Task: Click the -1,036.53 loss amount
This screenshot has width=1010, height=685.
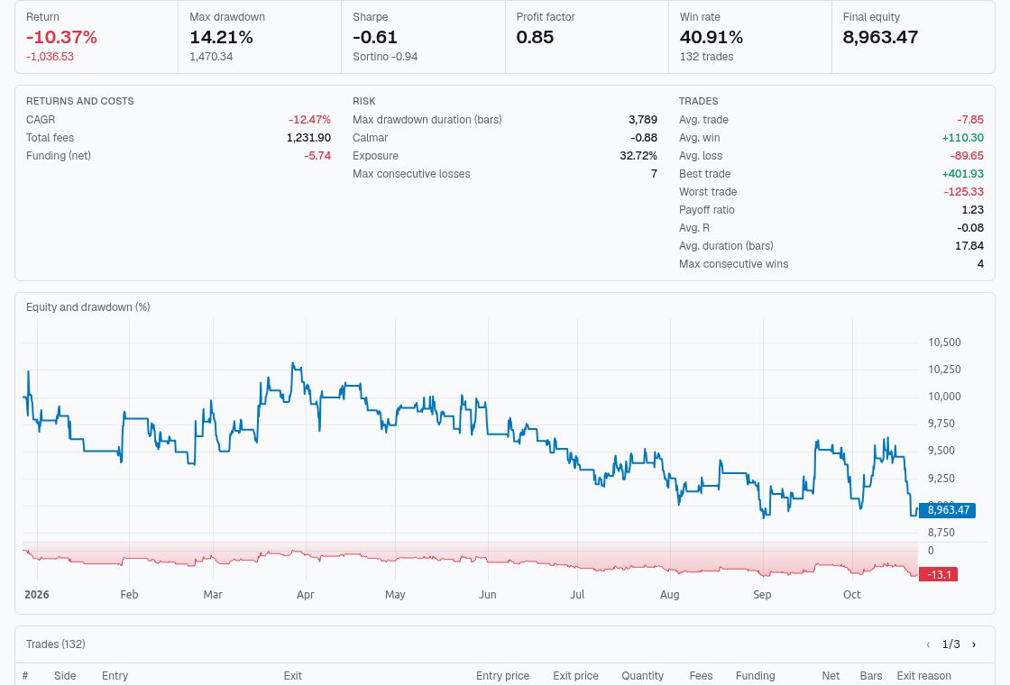Action: [50, 57]
